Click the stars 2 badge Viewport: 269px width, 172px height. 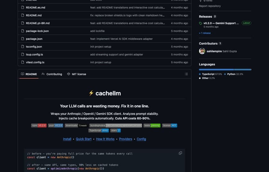(x=116, y=131)
